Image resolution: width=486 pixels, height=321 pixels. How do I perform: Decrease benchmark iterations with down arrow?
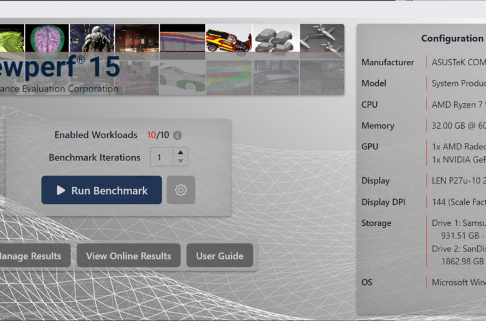point(181,161)
